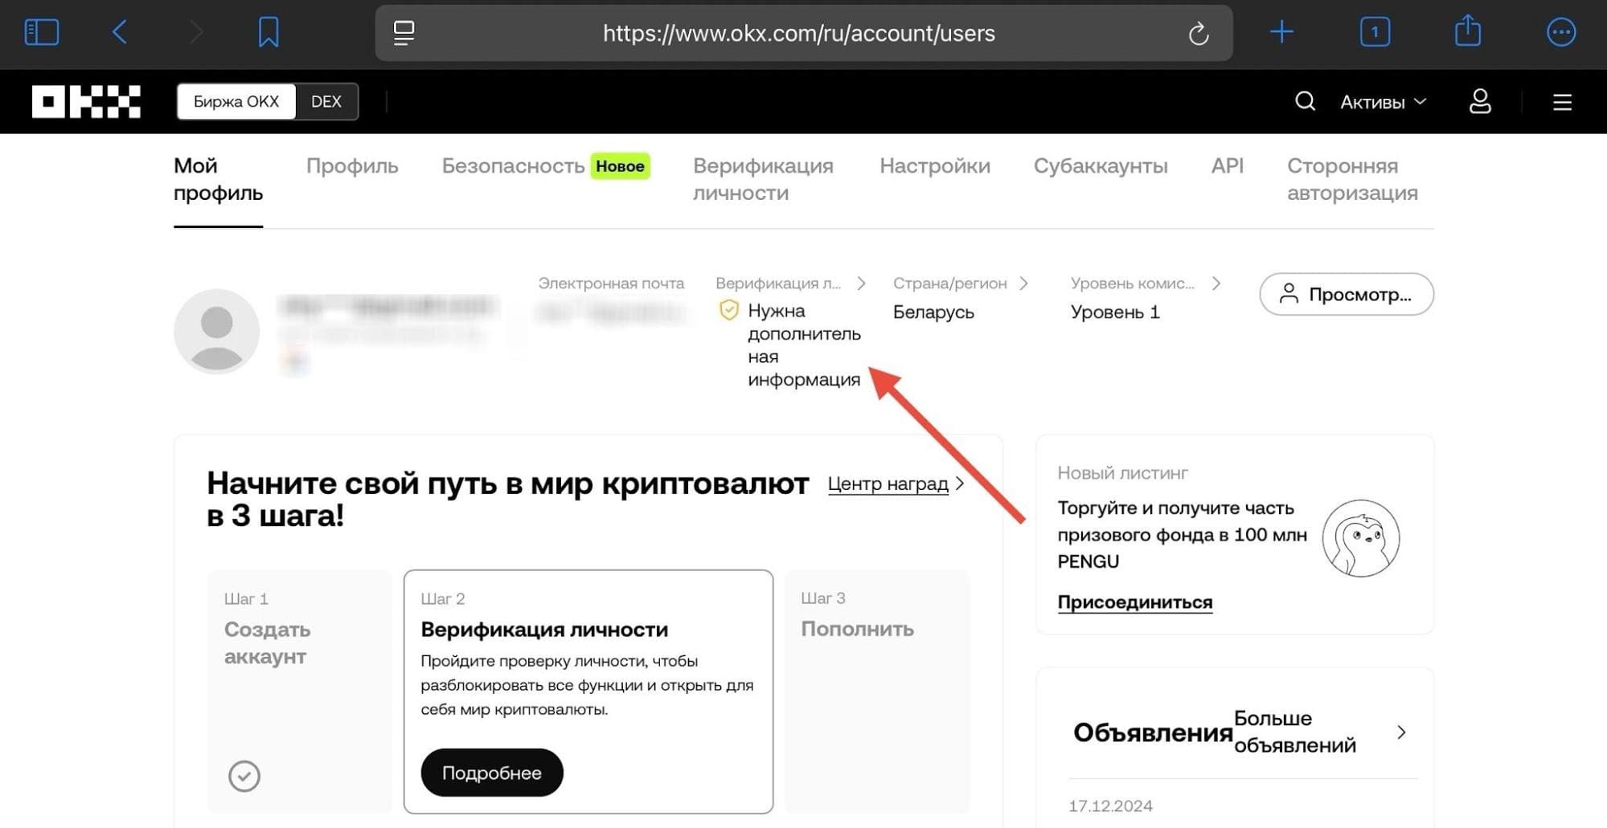1607x828 pixels.
Task: Open the Мой профиль tab
Action: click(x=218, y=179)
